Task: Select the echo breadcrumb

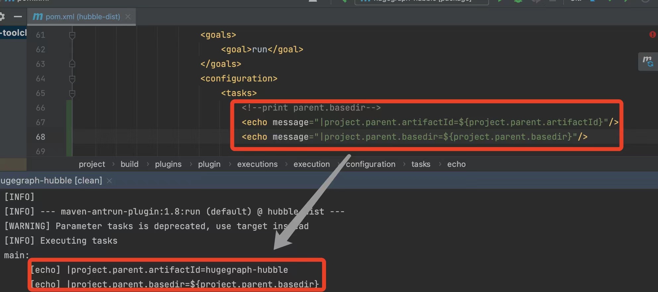Action: pos(456,164)
